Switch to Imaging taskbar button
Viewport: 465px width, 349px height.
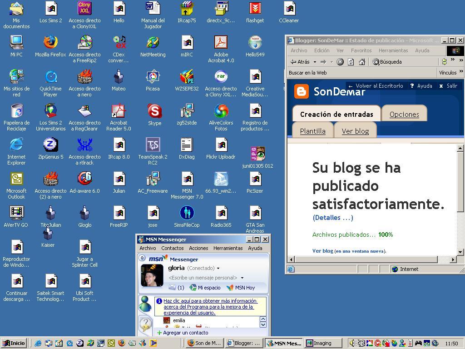[323, 343]
